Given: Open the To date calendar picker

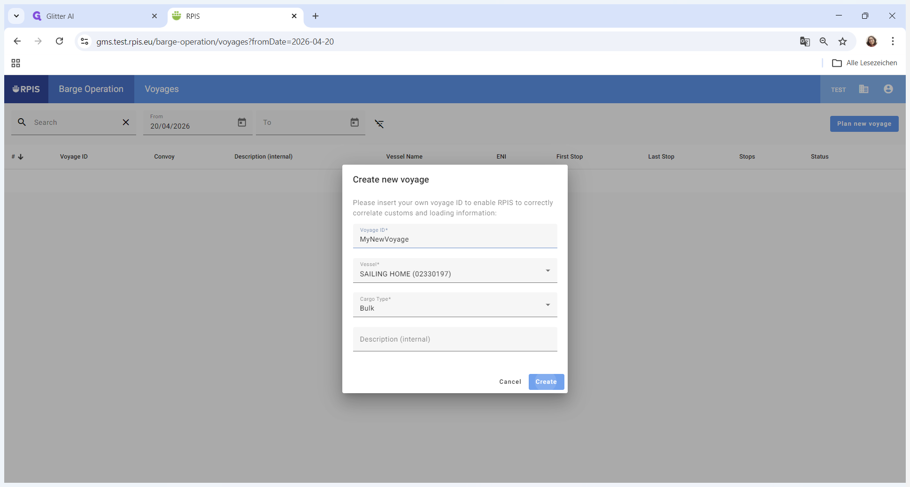Looking at the screenshot, I should [x=355, y=122].
